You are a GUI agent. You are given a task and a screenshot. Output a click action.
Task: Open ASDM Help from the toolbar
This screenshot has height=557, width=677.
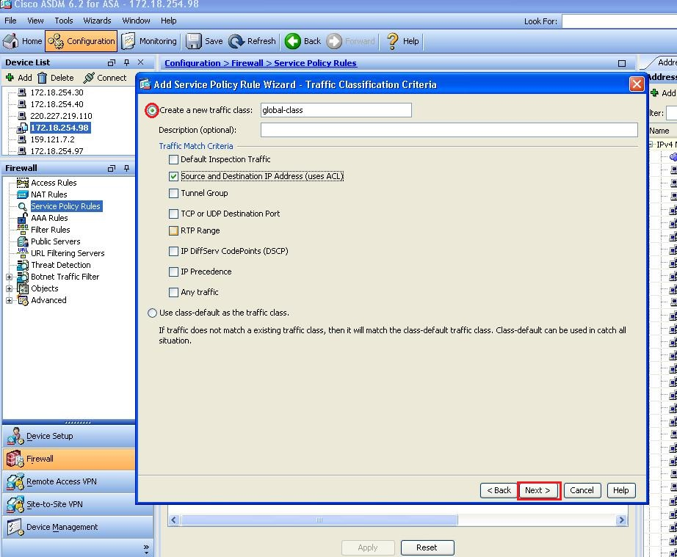click(402, 41)
